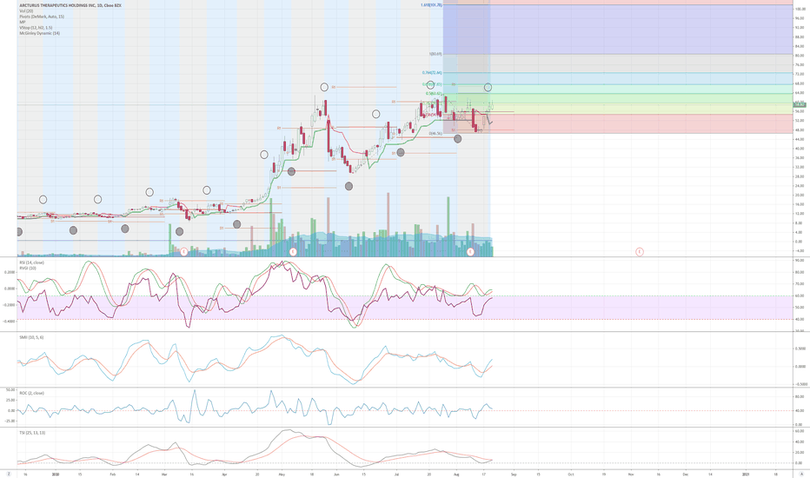Select the 0.5(63.62) Fibonacci level label
This screenshot has height=478, width=810.
pyautogui.click(x=434, y=94)
